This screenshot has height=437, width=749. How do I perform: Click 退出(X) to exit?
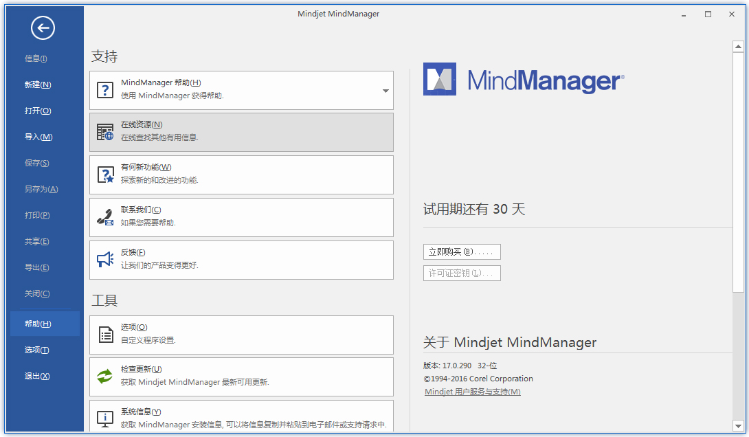[x=37, y=377]
